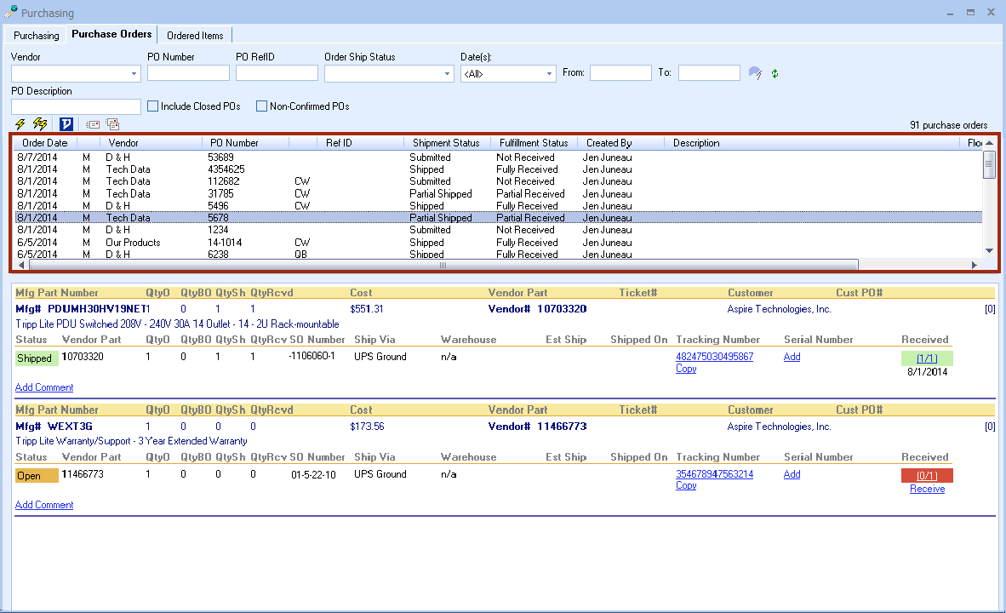Click the stacked red cards toolbar icon

tap(112, 124)
